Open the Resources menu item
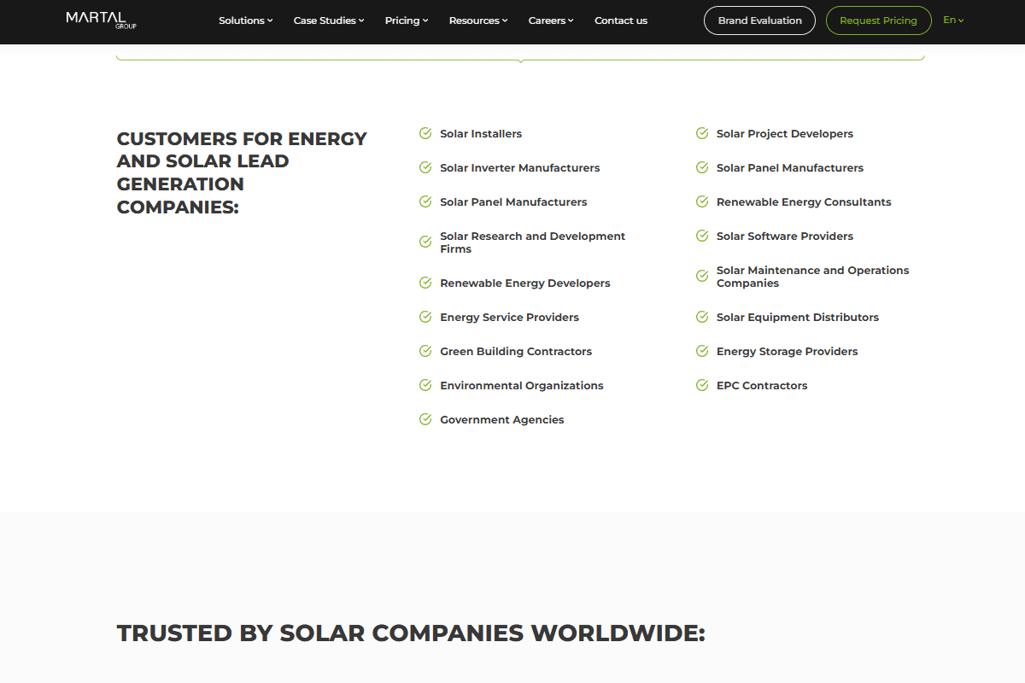Image resolution: width=1025 pixels, height=683 pixels. point(478,20)
